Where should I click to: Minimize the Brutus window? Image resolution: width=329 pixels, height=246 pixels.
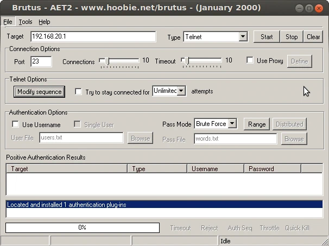pyautogui.click(x=299, y=8)
